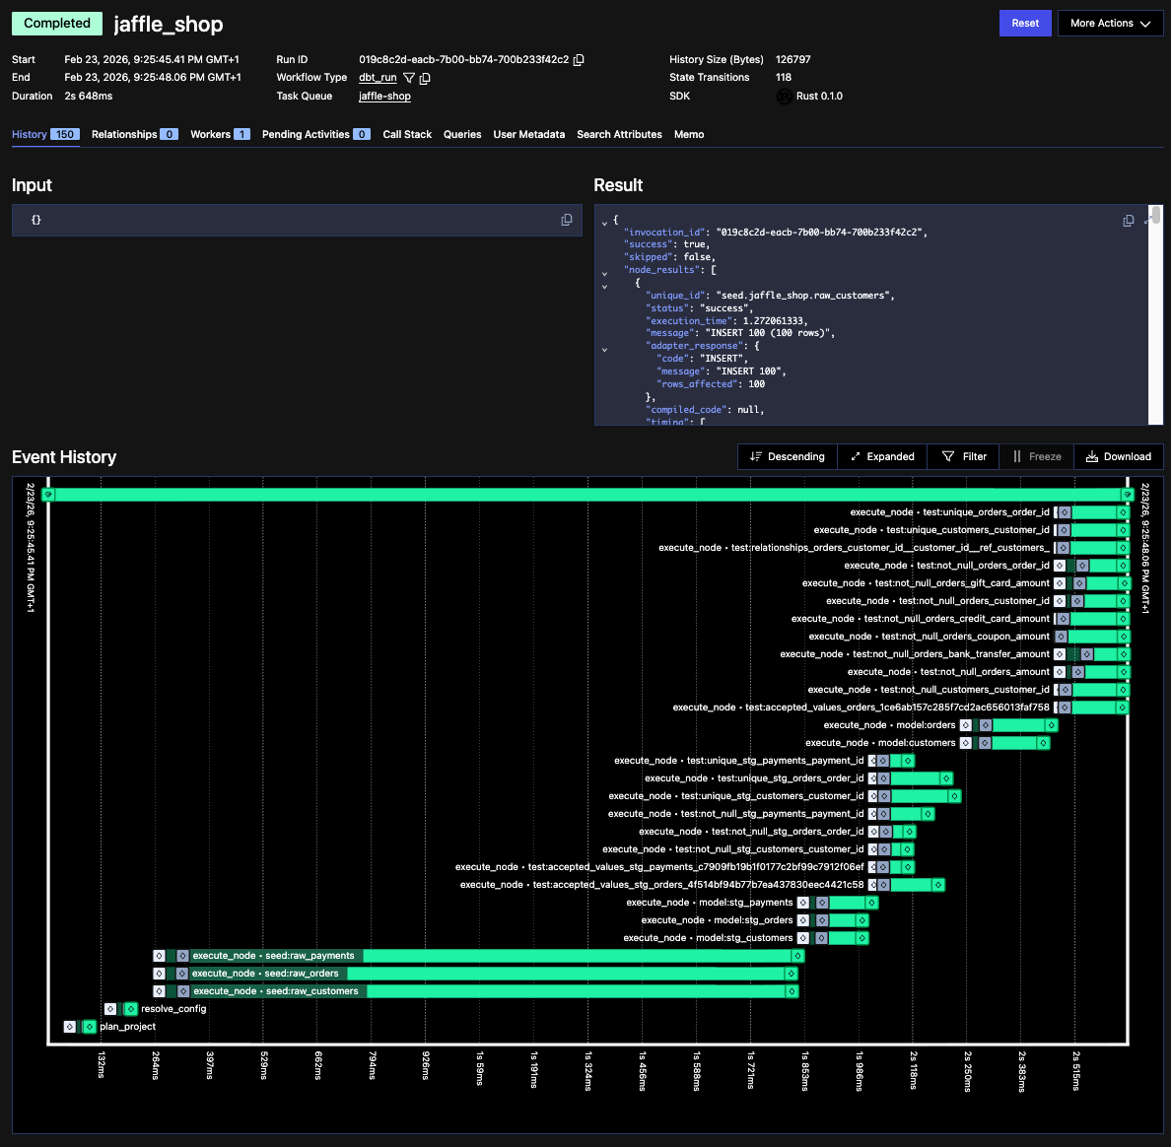The width and height of the screenshot is (1171, 1147).
Task: Click the Reset button
Action: pos(1025,23)
